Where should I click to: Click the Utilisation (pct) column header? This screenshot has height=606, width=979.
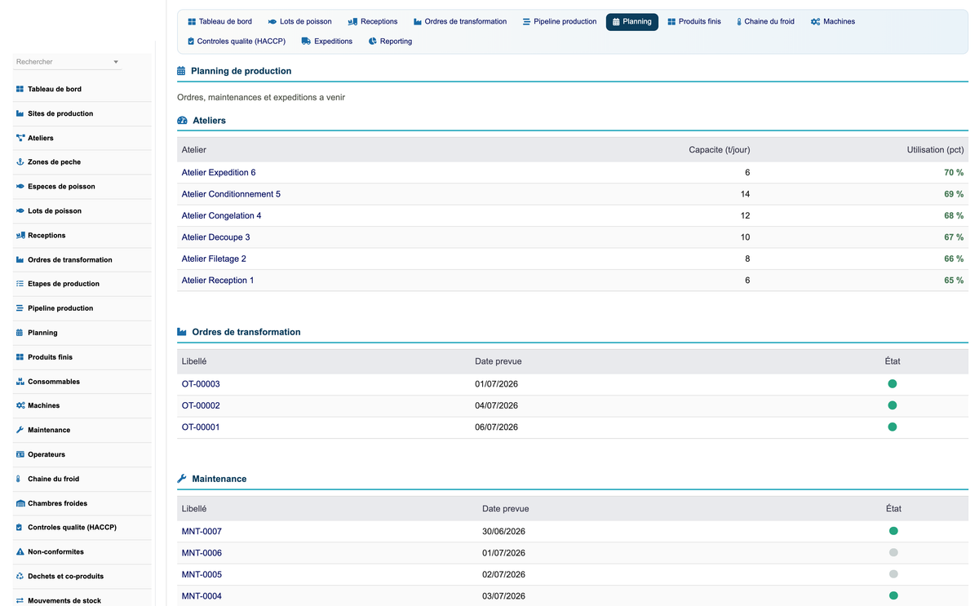coord(935,150)
